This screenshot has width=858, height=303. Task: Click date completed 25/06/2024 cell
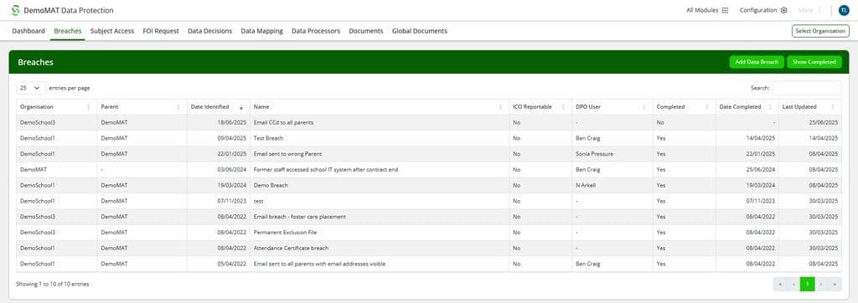(x=747, y=170)
